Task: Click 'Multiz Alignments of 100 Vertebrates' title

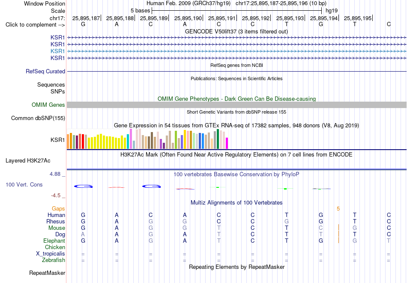Action: [236, 203]
